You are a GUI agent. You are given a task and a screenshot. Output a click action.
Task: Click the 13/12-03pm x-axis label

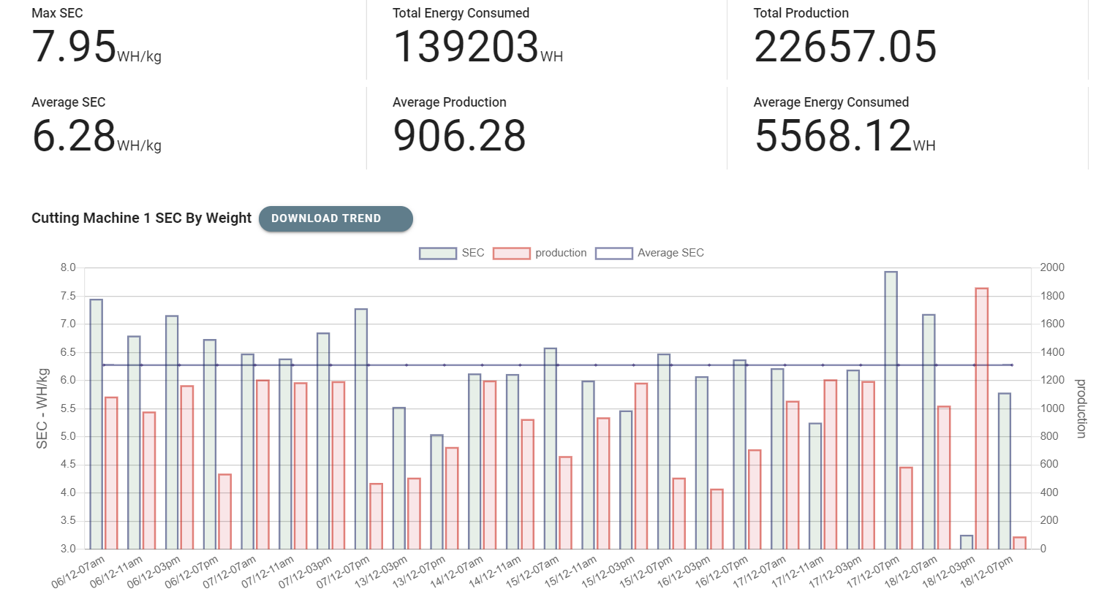point(382,572)
